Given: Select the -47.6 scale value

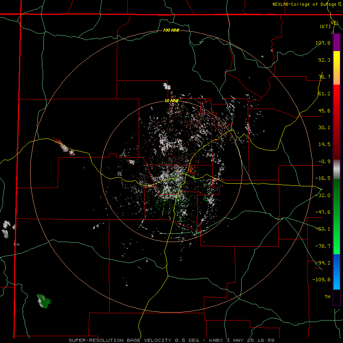Looking at the screenshot, I should [x=323, y=212].
